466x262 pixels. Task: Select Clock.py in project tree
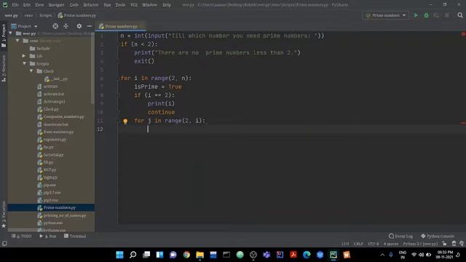[x=51, y=109]
